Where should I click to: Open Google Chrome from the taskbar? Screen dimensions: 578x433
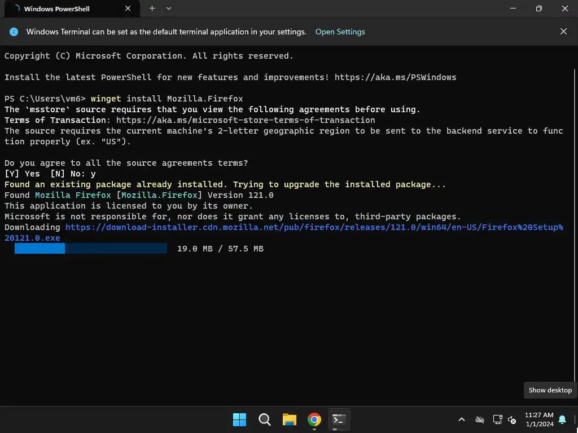coord(314,419)
